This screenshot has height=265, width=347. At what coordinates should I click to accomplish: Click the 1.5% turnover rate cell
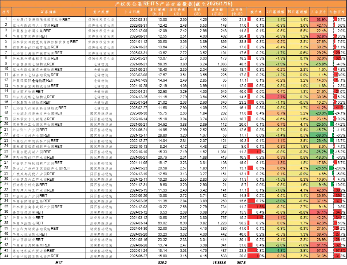[x=256, y=207]
